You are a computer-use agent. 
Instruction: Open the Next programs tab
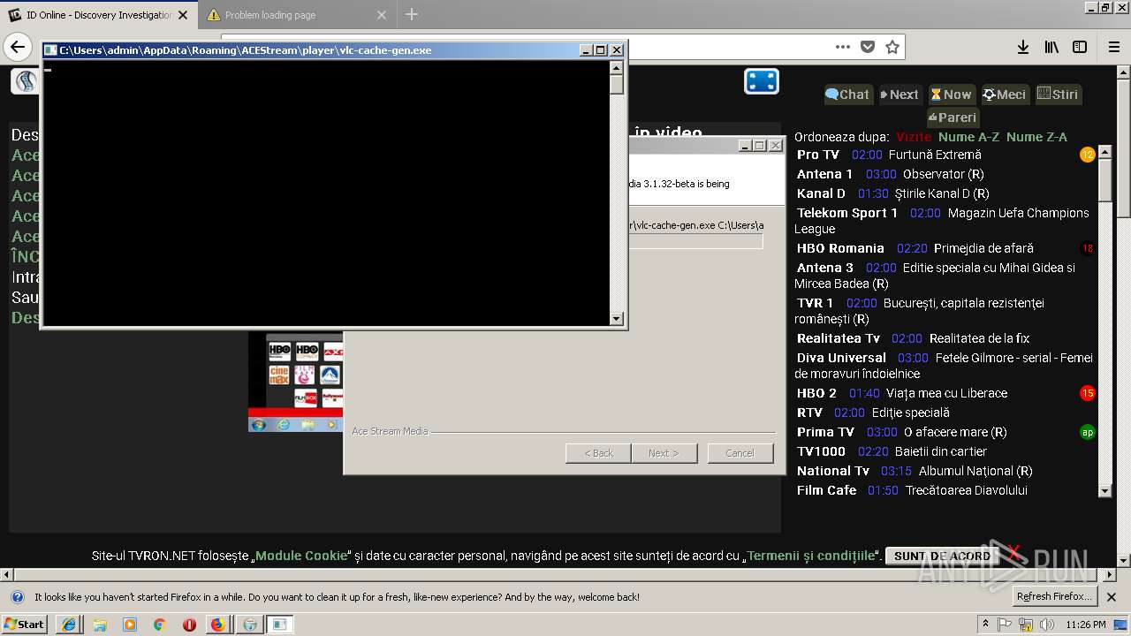click(x=899, y=95)
